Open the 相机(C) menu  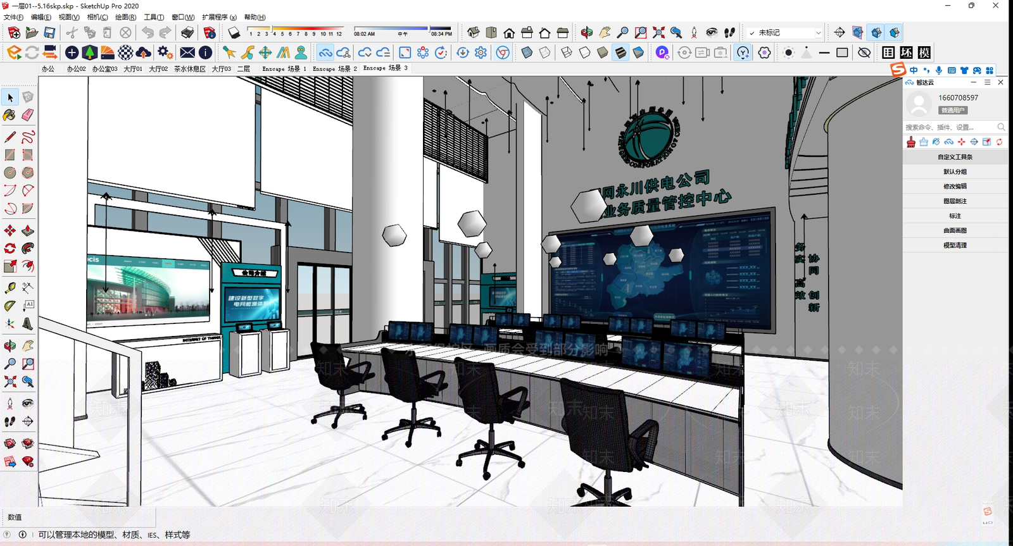98,17
